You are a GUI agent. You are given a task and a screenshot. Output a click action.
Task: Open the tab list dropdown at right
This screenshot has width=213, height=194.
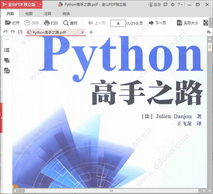pos(209,32)
